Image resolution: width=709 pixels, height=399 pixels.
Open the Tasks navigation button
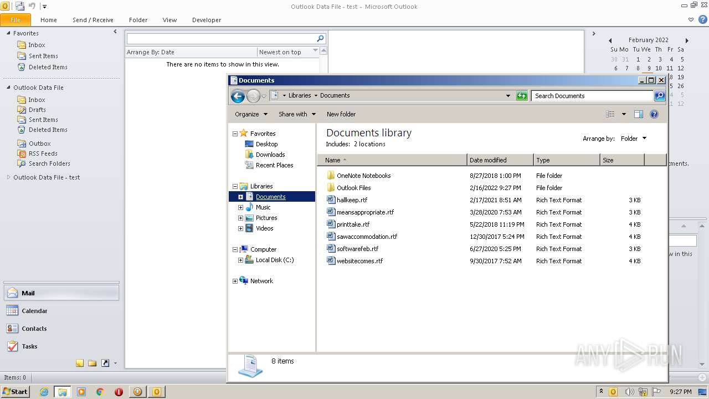click(61, 346)
